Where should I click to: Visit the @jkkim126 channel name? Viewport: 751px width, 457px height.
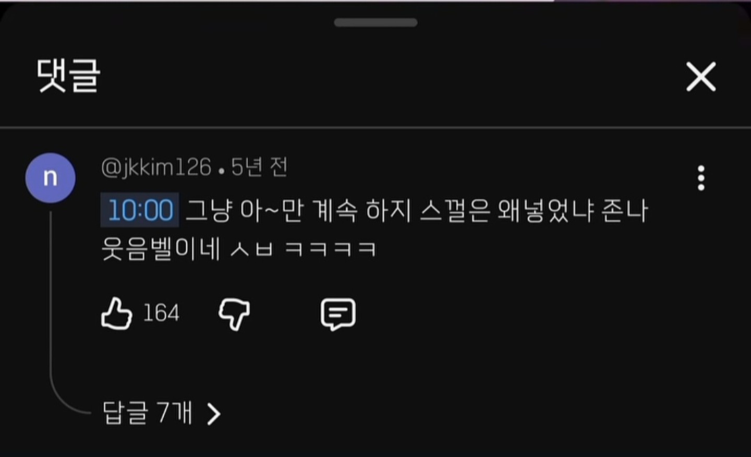click(x=156, y=167)
